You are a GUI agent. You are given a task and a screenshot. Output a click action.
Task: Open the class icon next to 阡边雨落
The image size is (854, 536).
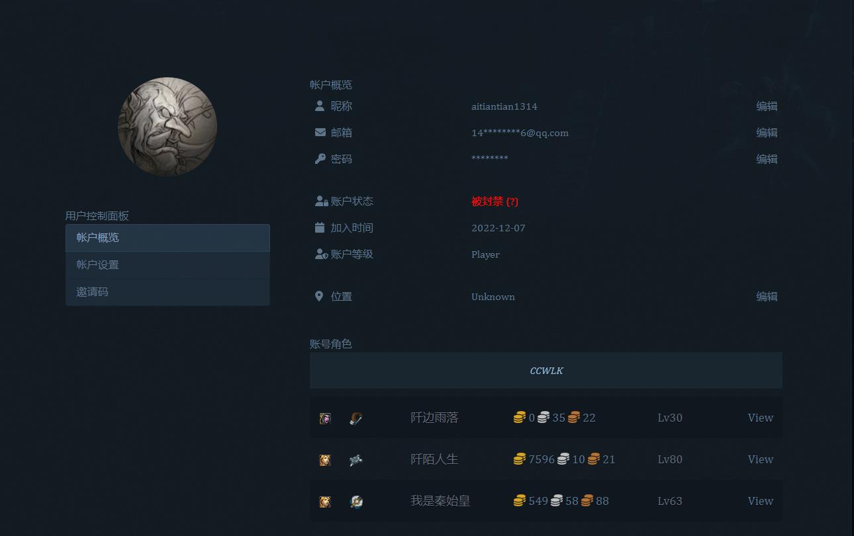click(x=356, y=418)
